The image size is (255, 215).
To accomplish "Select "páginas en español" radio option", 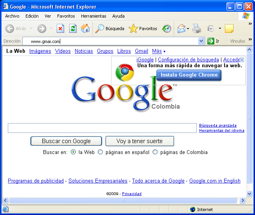I will point(101,152).
